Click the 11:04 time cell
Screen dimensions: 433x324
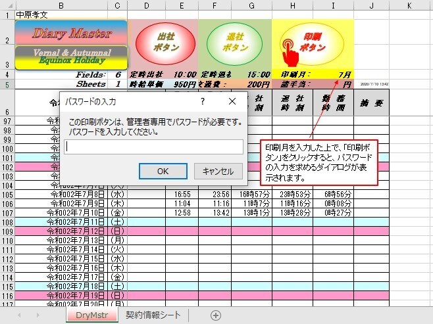[x=182, y=204]
